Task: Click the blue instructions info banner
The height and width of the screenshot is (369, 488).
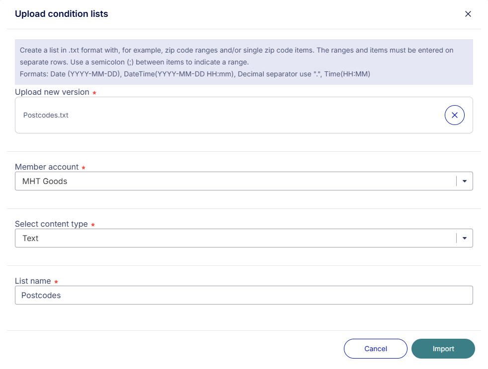Action: click(x=244, y=62)
